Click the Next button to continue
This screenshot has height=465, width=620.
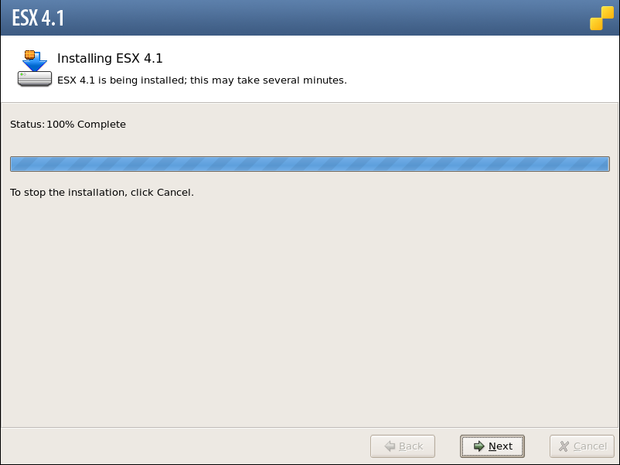[492, 446]
